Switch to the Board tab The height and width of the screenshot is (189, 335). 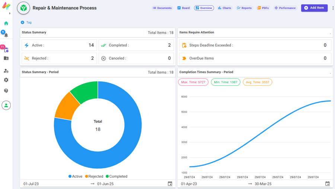(x=184, y=8)
